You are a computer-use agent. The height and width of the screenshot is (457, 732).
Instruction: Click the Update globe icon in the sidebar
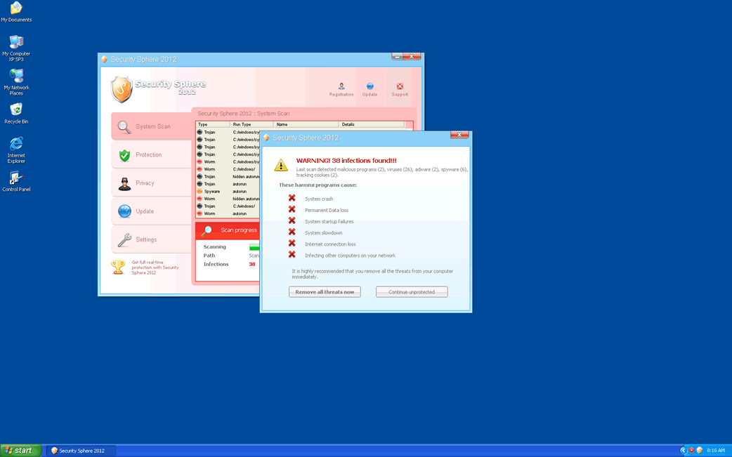pos(124,211)
